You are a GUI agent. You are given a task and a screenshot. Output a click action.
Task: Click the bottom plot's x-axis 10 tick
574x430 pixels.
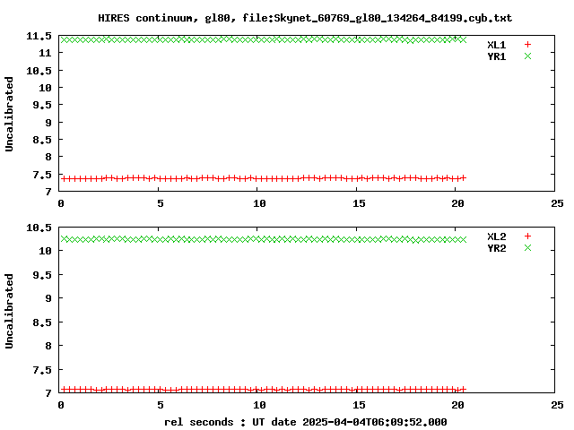point(259,405)
